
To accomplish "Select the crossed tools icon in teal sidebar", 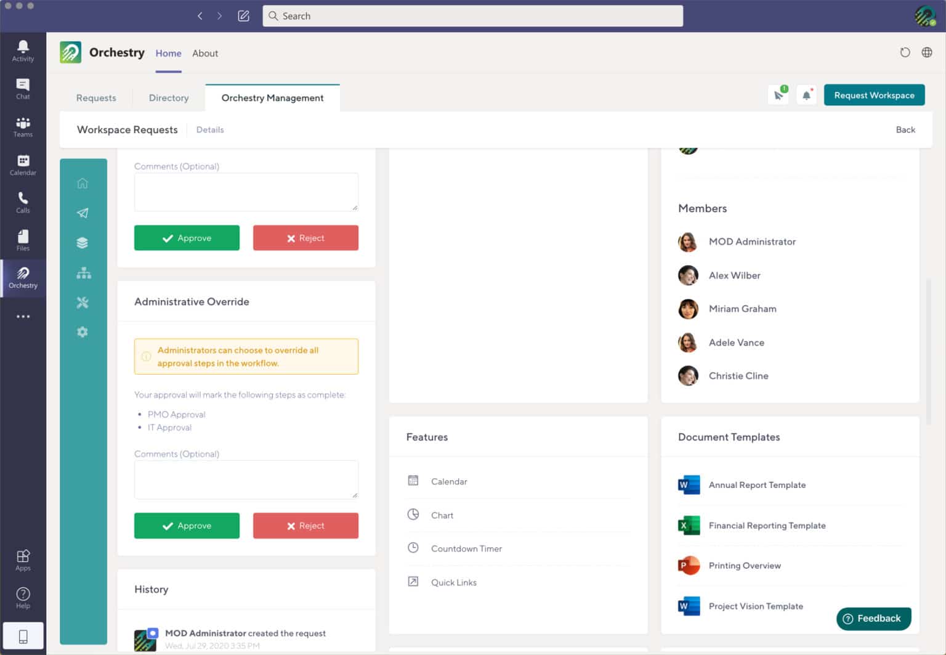I will tap(83, 302).
